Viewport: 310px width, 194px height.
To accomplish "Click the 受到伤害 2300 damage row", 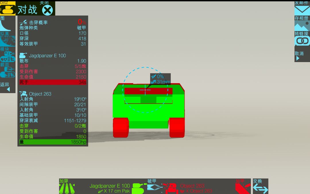I will [53, 72].
